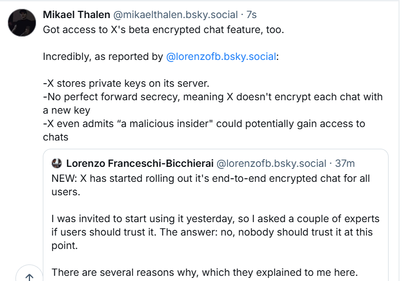Open quoted post starting 'NEW: X has started'

point(216,215)
